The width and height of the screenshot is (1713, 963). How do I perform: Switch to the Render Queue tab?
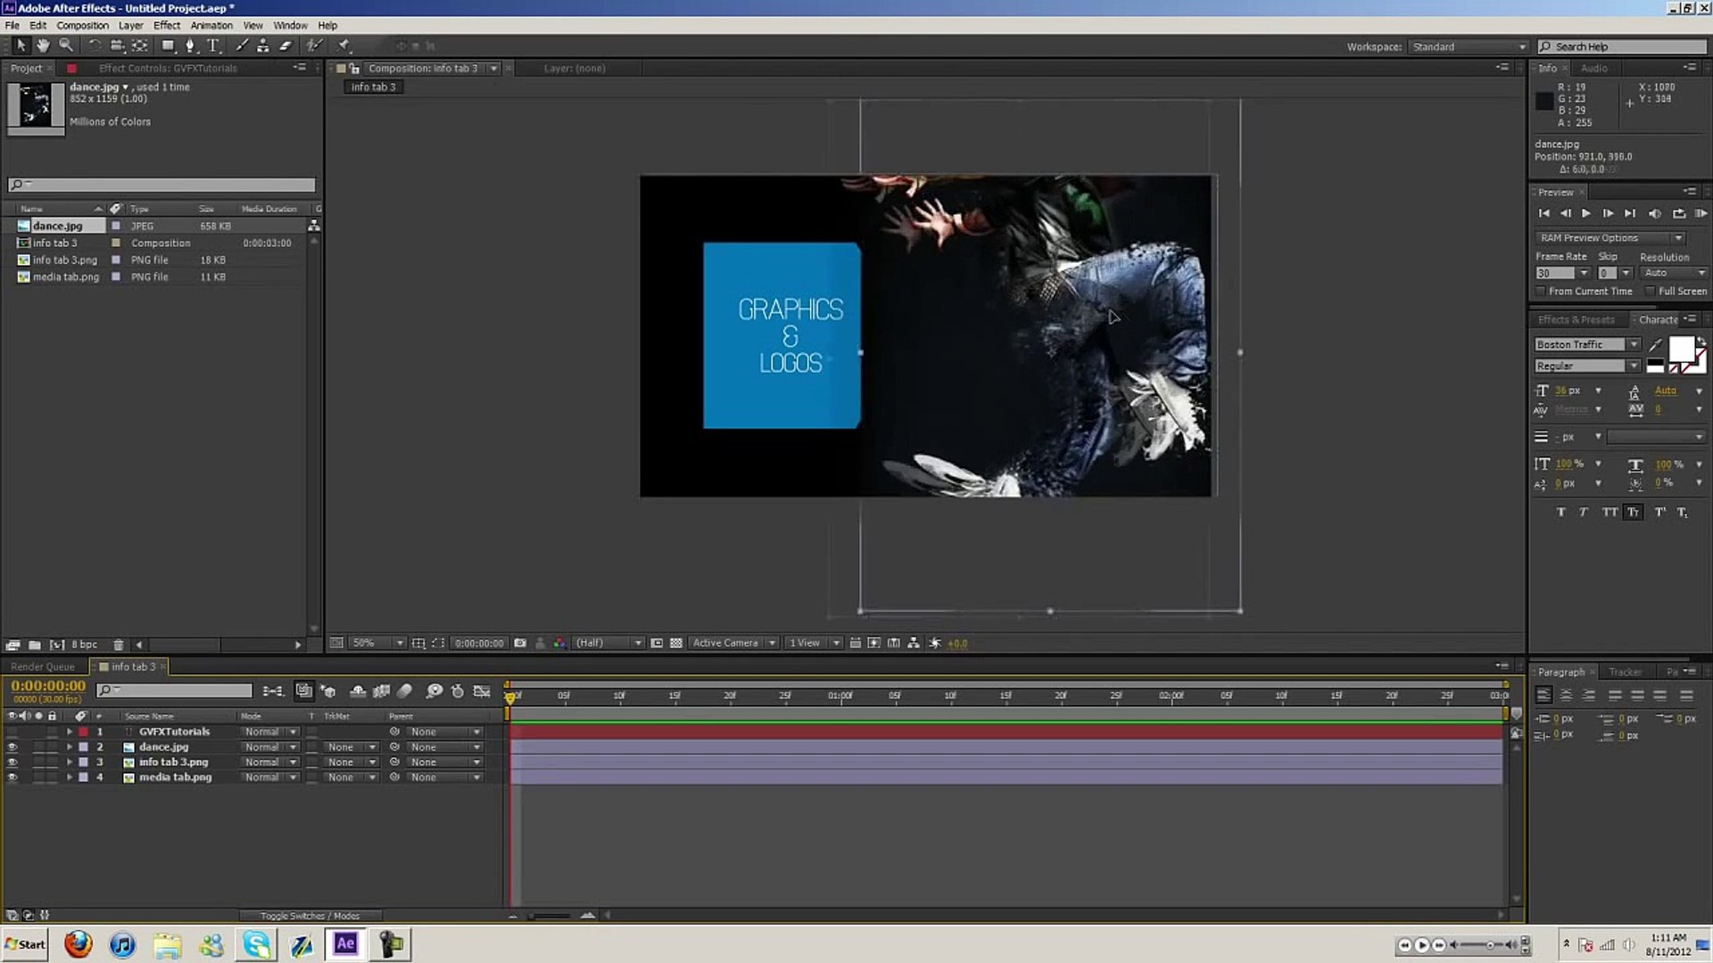click(43, 666)
